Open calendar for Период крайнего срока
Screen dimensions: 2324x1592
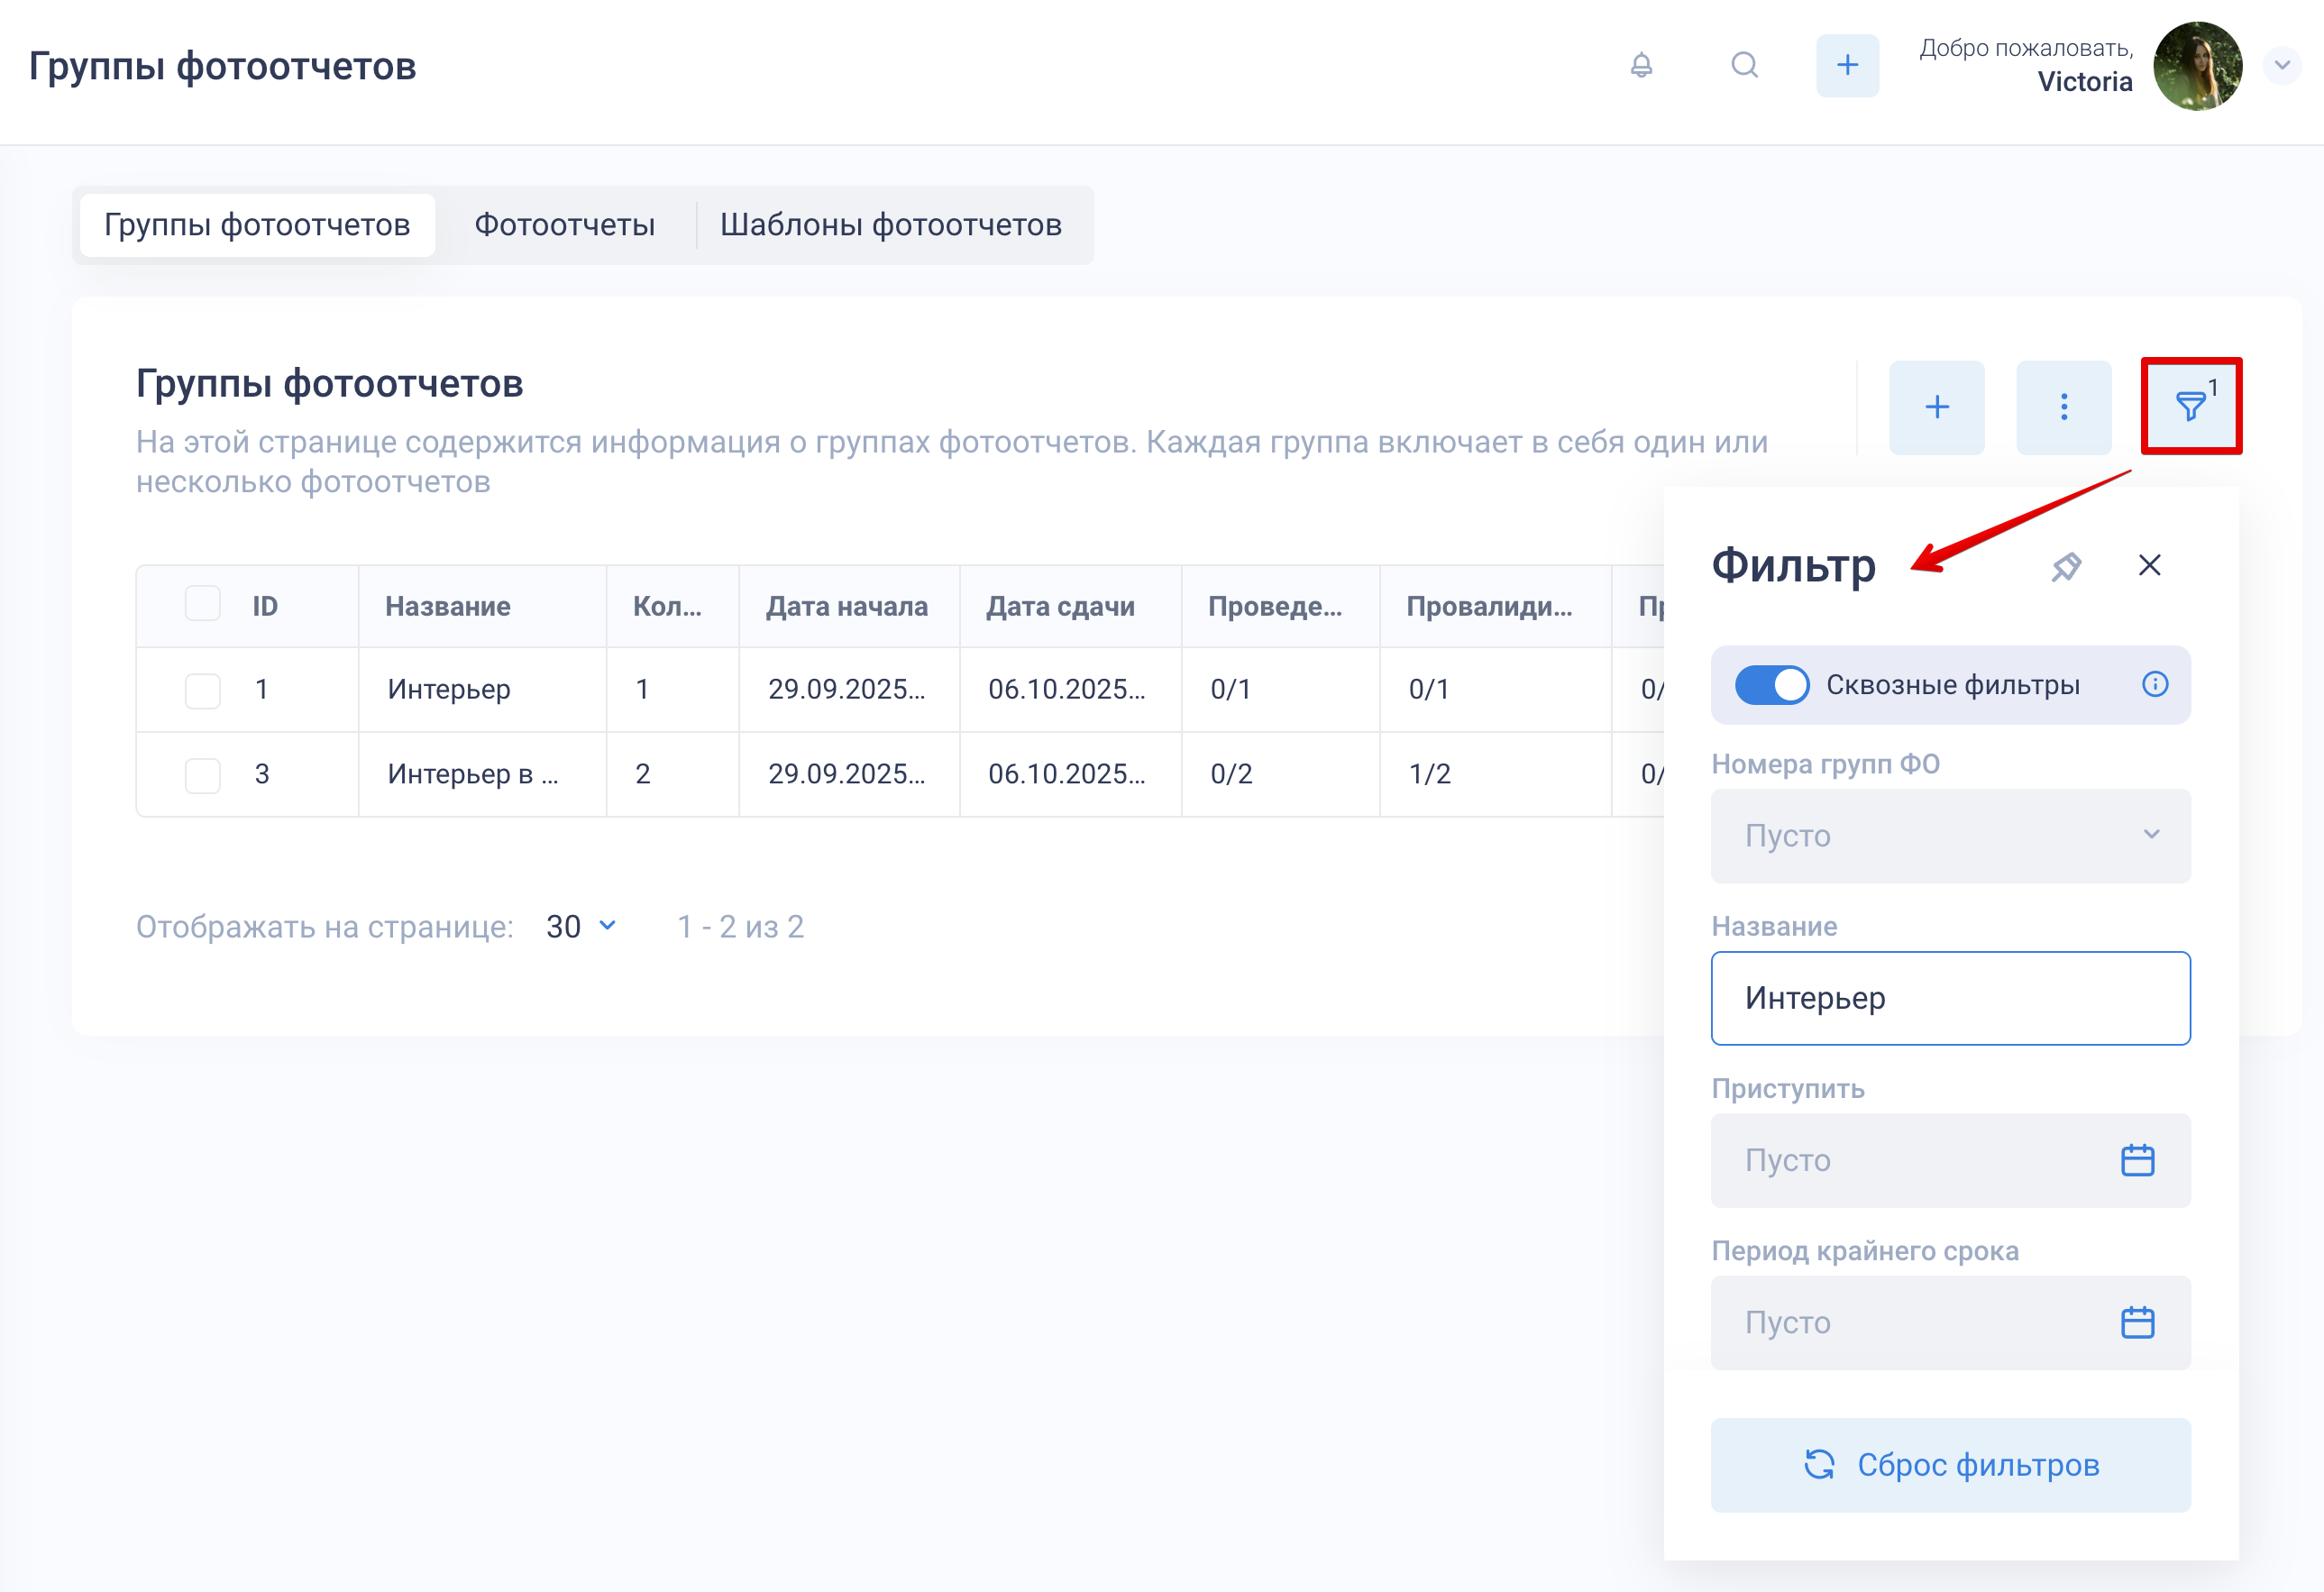tap(2137, 1323)
